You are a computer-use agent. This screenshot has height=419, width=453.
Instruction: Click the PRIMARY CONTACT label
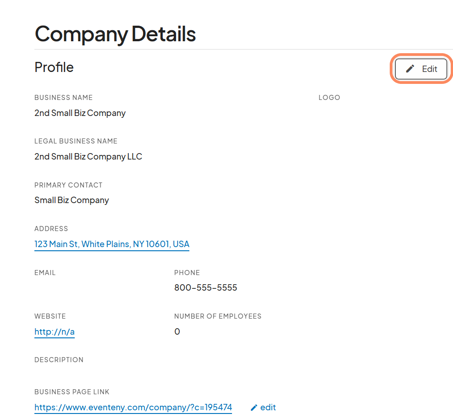coord(68,185)
